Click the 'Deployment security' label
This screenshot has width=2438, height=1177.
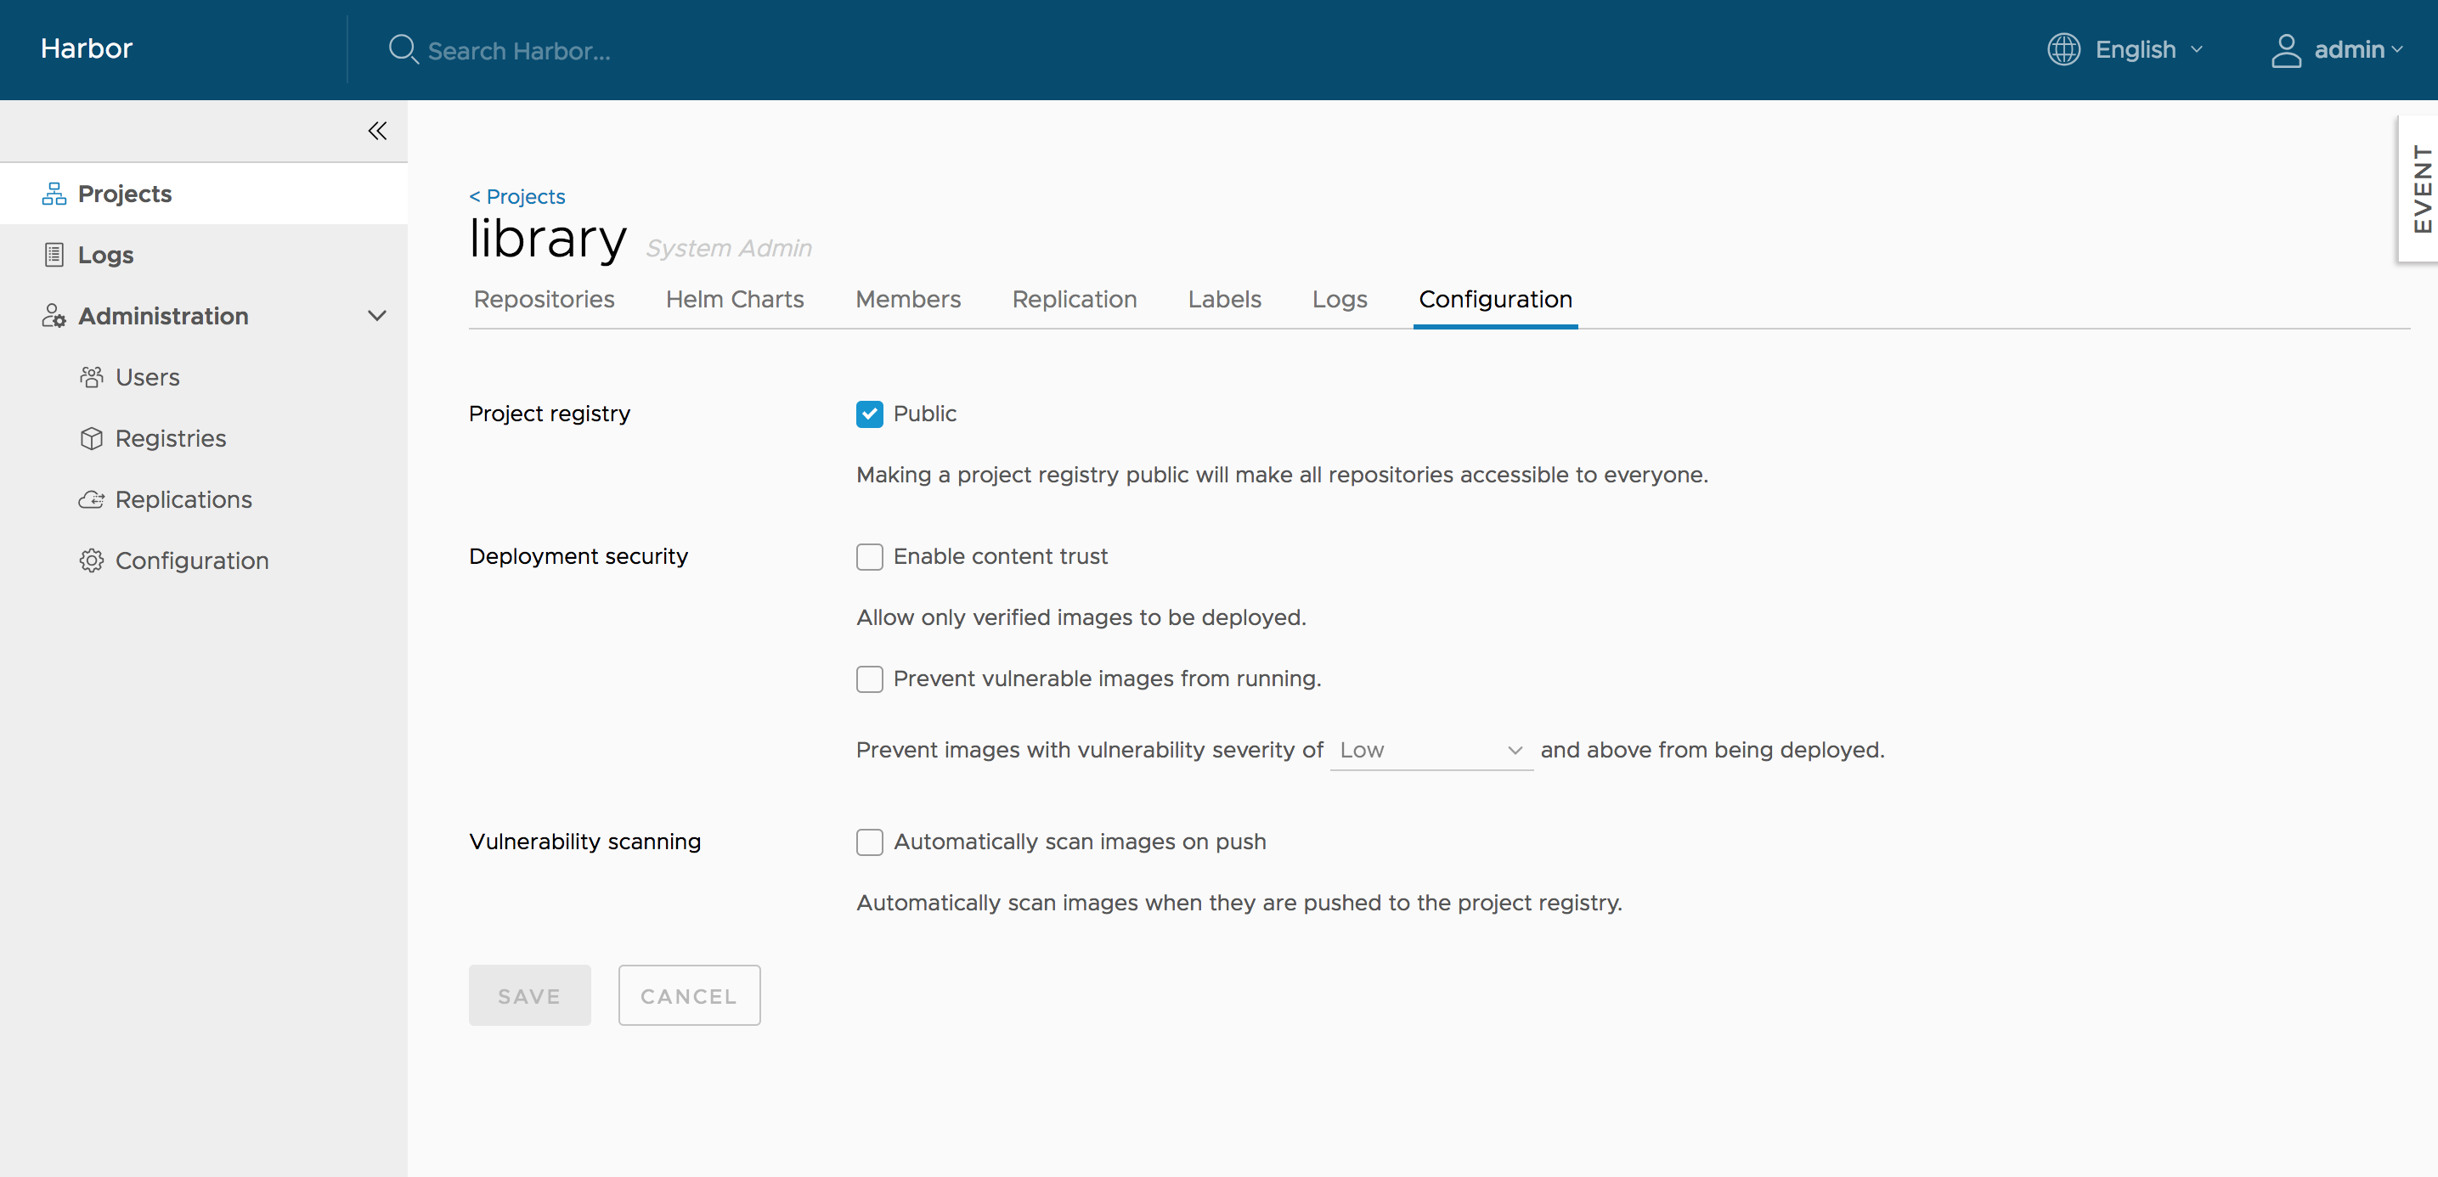(578, 556)
